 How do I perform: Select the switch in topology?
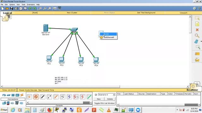[x=74, y=30]
